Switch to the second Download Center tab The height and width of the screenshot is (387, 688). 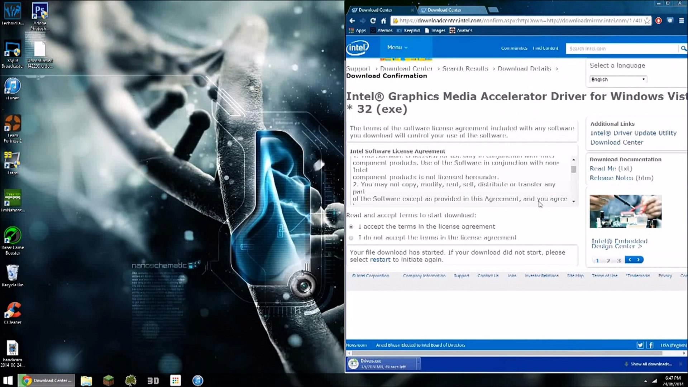tap(444, 10)
